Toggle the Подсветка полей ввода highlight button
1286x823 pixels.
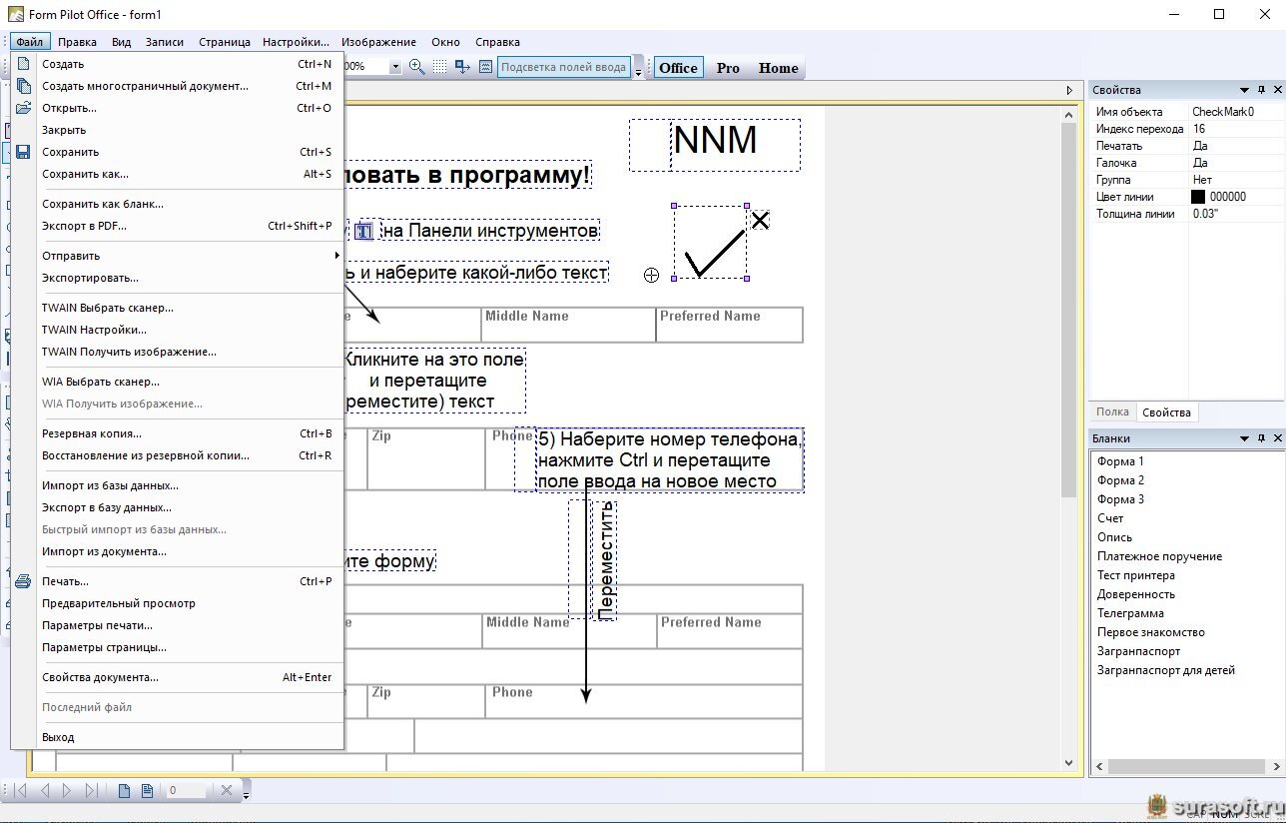[x=563, y=68]
